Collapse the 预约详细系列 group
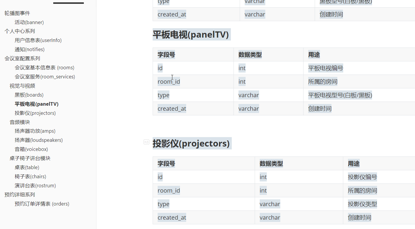The height and width of the screenshot is (229, 415). 19,194
